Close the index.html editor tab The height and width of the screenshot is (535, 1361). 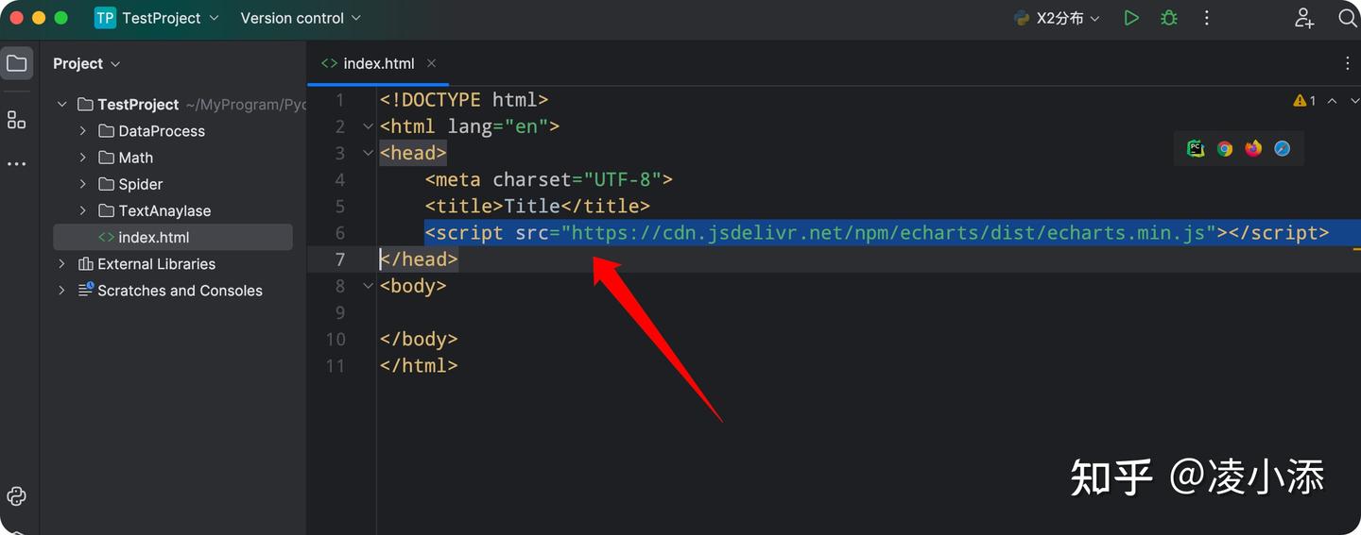431,63
